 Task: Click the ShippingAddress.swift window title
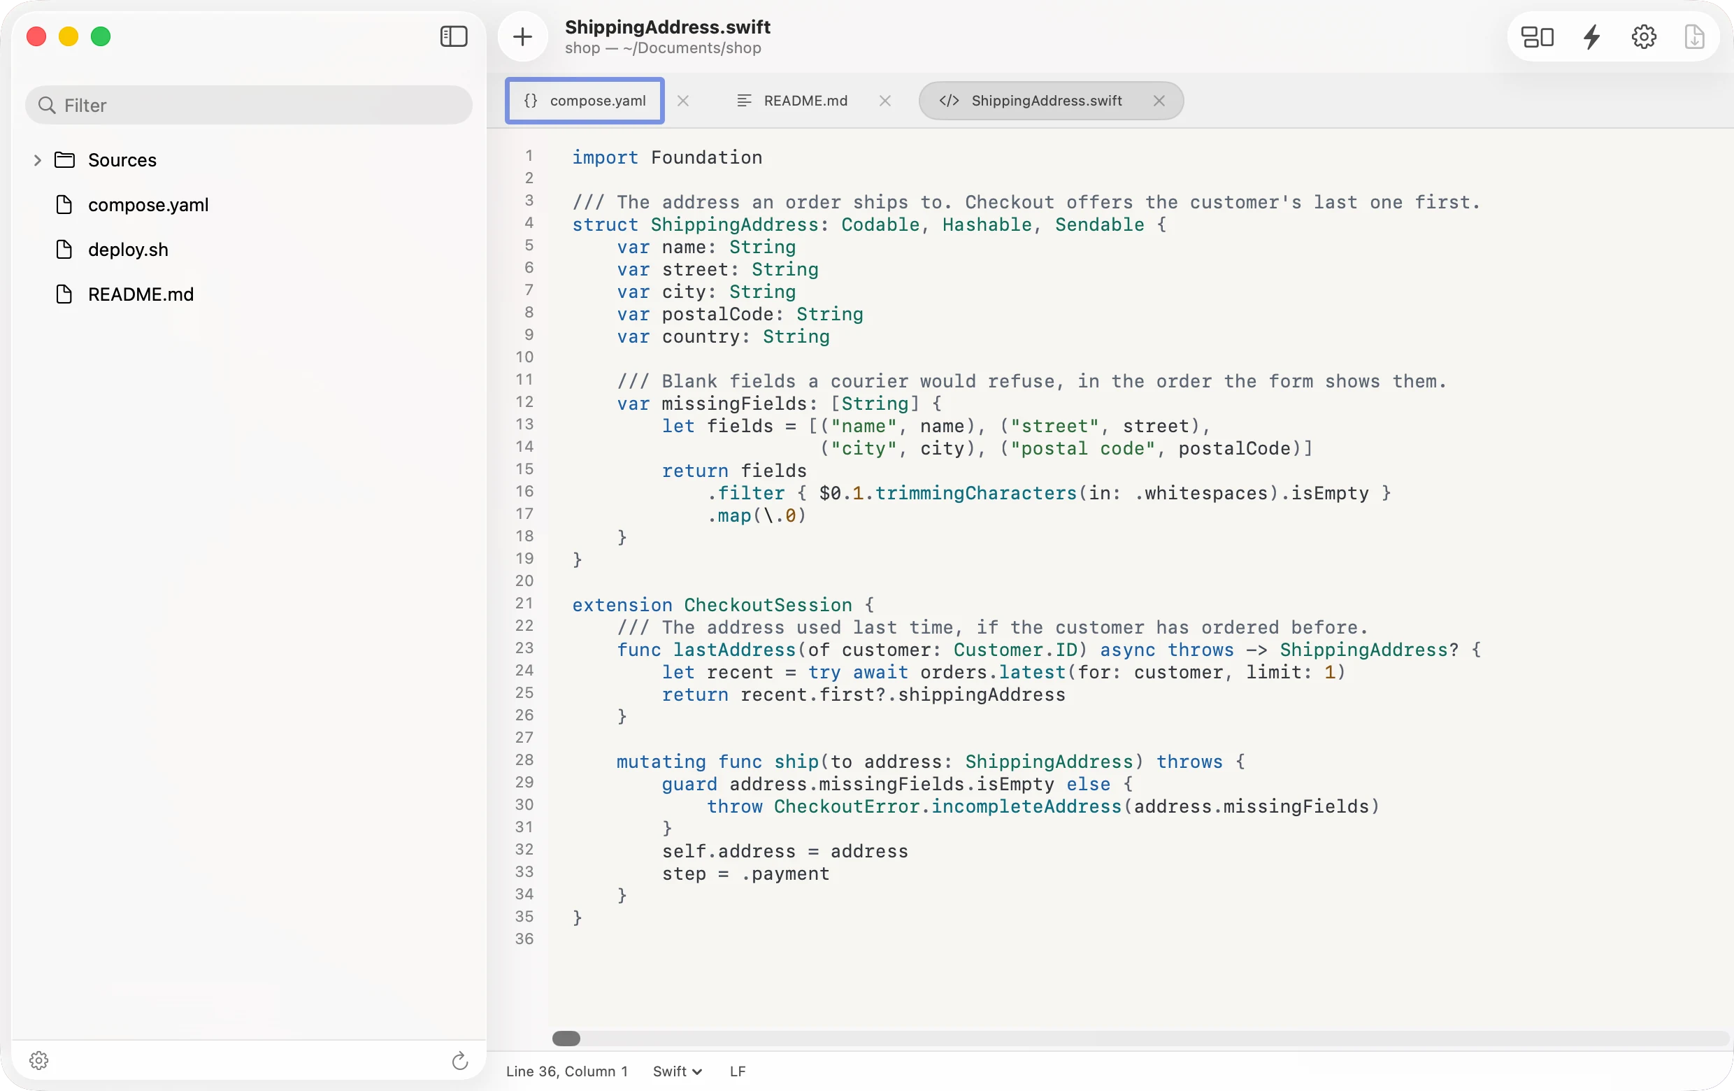pos(668,27)
